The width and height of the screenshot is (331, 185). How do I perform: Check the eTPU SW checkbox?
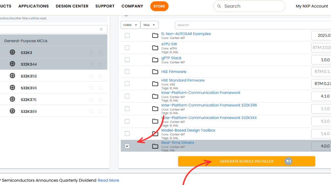coord(127,48)
